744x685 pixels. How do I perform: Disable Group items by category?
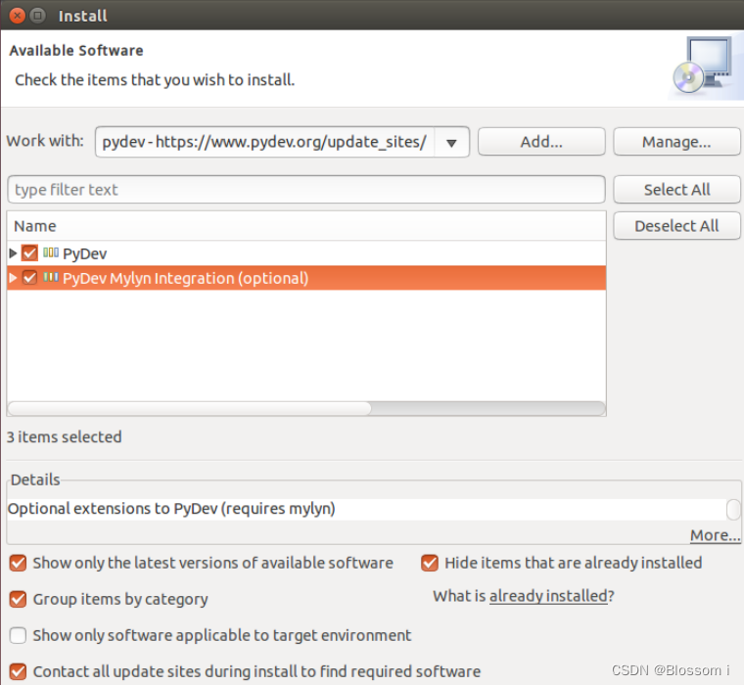pos(18,599)
